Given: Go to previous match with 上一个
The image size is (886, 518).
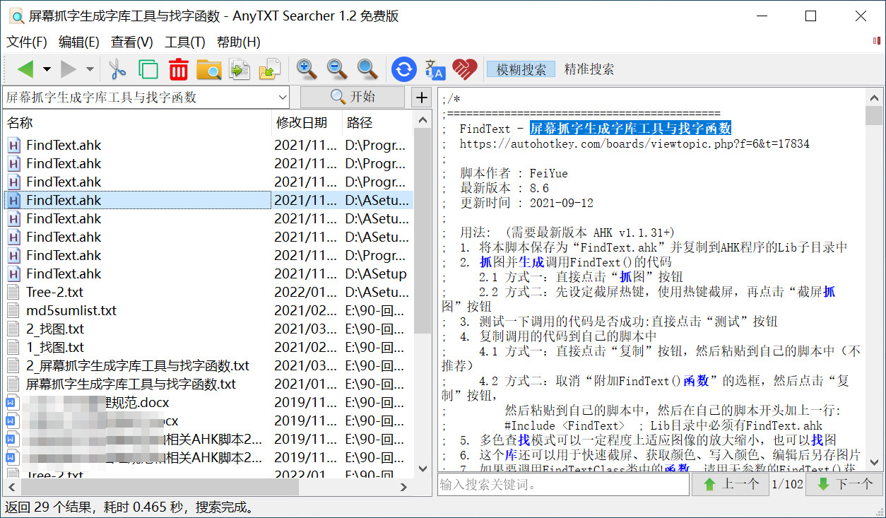Looking at the screenshot, I should pos(730,484).
